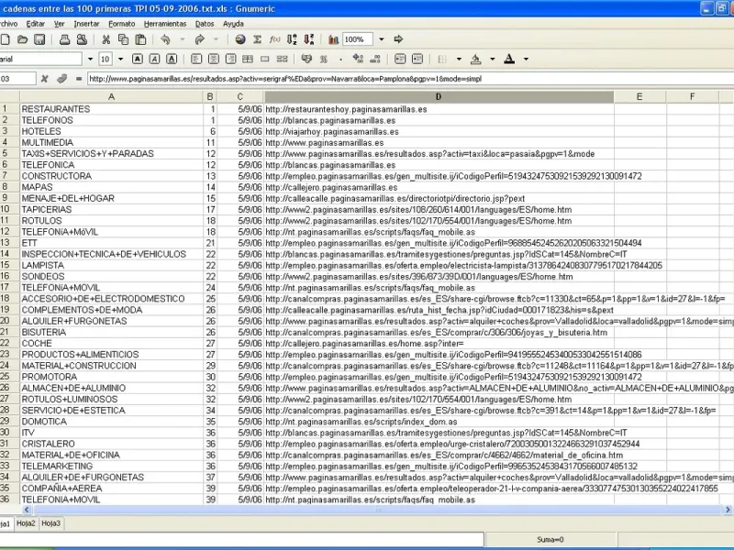This screenshot has width=734, height=550.
Task: Decrease decimal places icon
Action: (x=375, y=59)
